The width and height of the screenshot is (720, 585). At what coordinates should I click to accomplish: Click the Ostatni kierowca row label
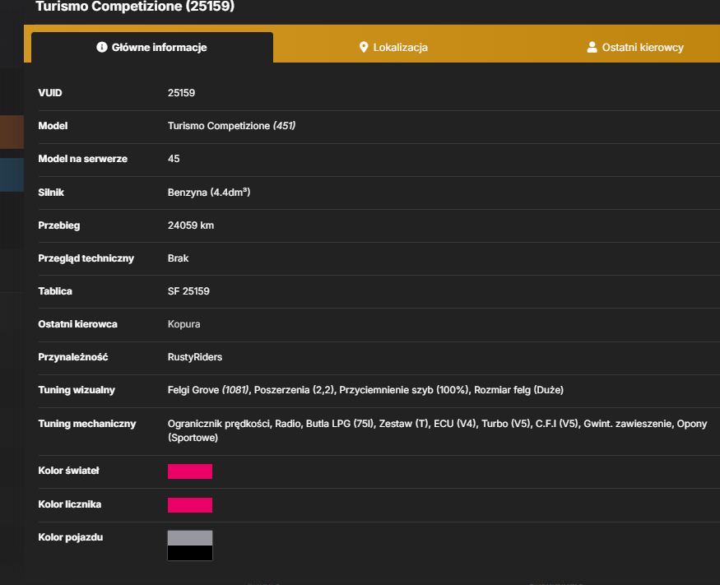coord(77,324)
